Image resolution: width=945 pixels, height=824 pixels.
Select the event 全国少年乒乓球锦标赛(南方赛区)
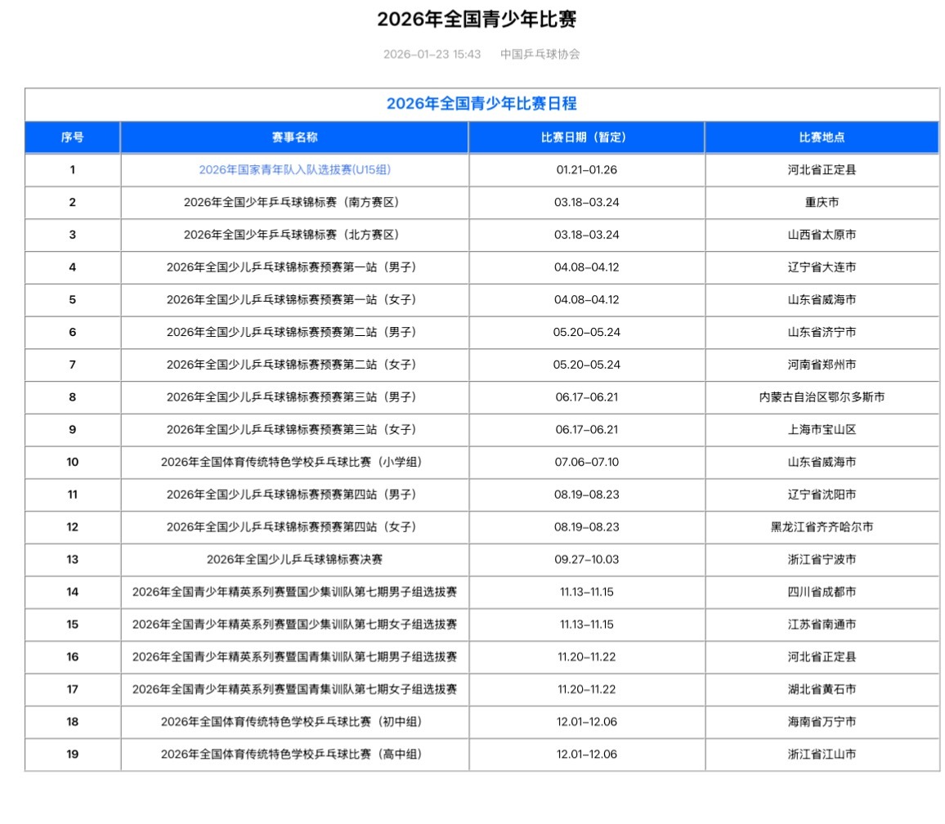(x=295, y=203)
